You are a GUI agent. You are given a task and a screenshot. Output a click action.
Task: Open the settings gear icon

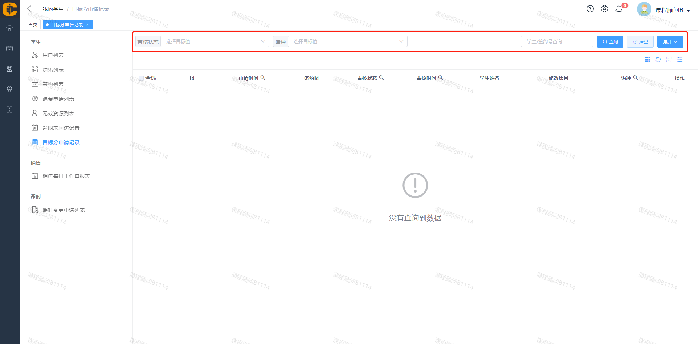[604, 9]
